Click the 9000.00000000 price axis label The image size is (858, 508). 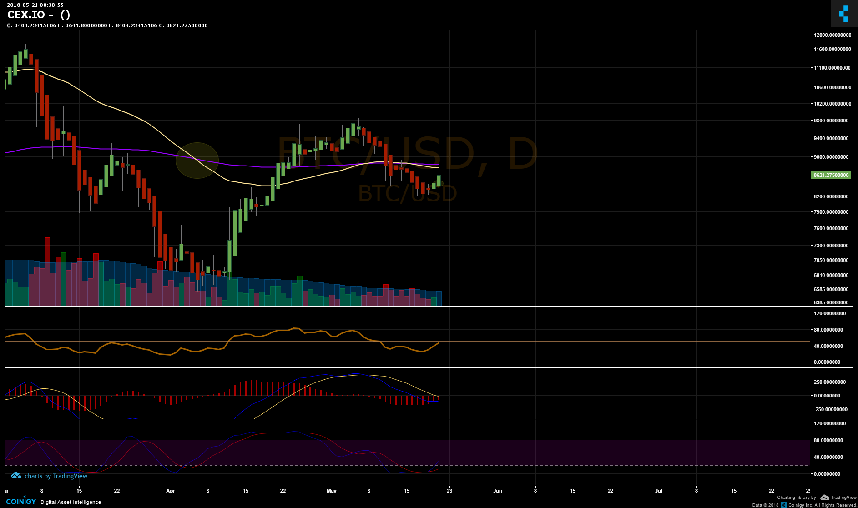pyautogui.click(x=831, y=157)
